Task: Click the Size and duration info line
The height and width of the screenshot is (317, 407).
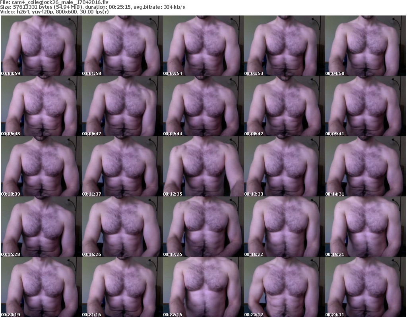Action: point(92,7)
